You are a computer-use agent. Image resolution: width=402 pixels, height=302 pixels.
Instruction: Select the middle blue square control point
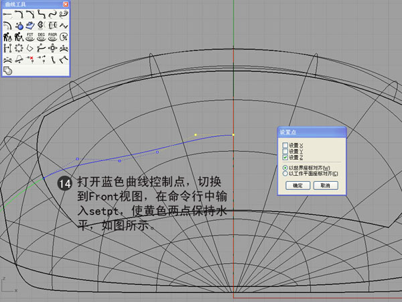120,161
